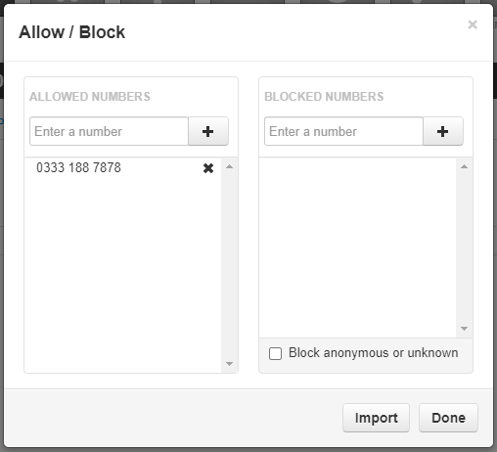Click the allowed list's up scroll arrow

229,166
